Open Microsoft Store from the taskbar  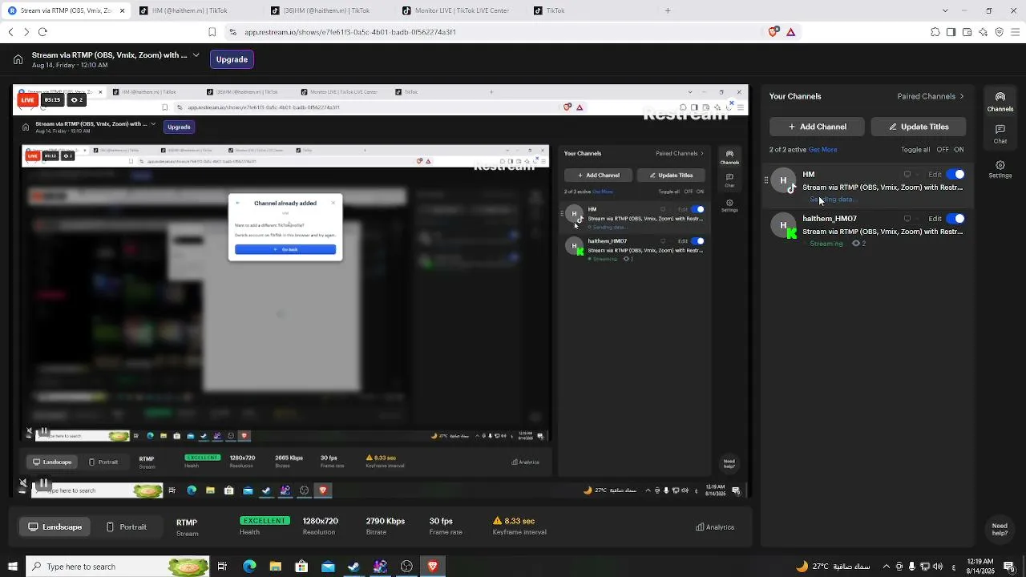(301, 567)
